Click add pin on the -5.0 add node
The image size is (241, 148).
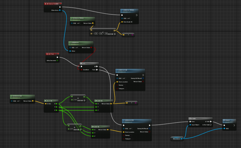click(84, 100)
